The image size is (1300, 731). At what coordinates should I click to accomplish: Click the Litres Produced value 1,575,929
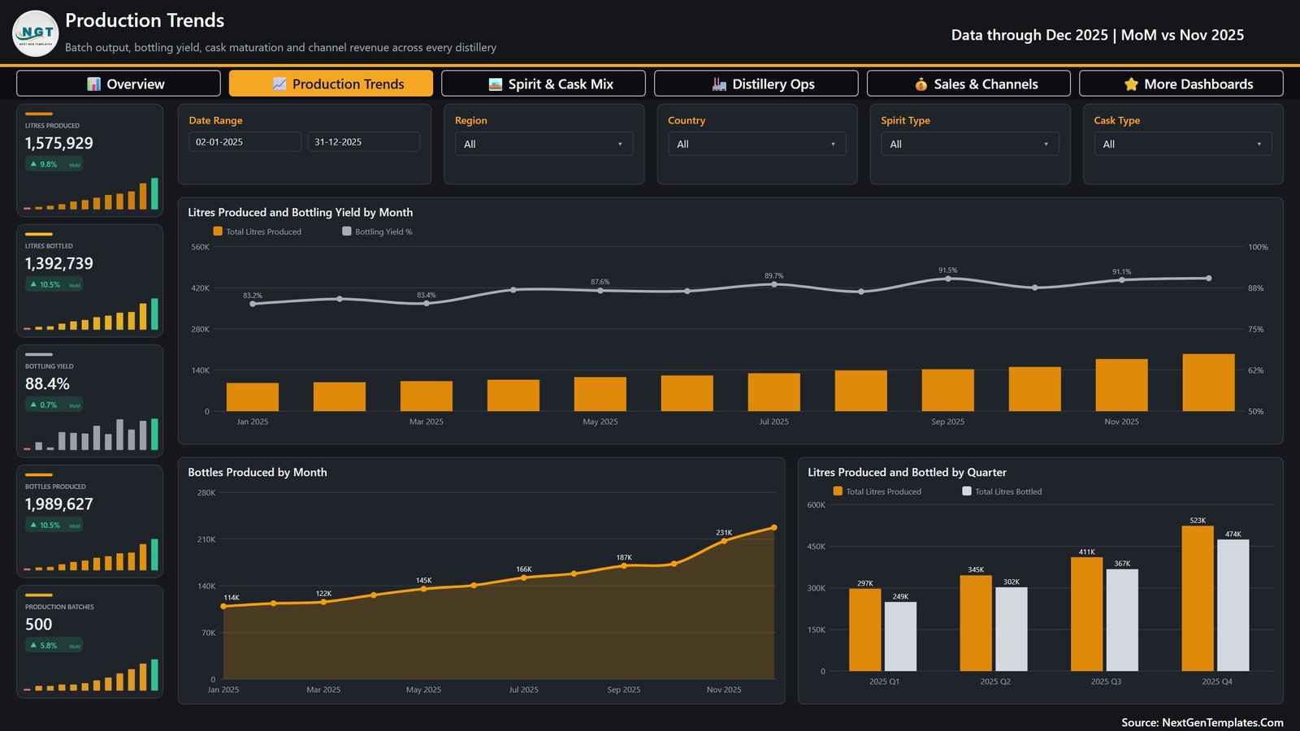tap(59, 143)
